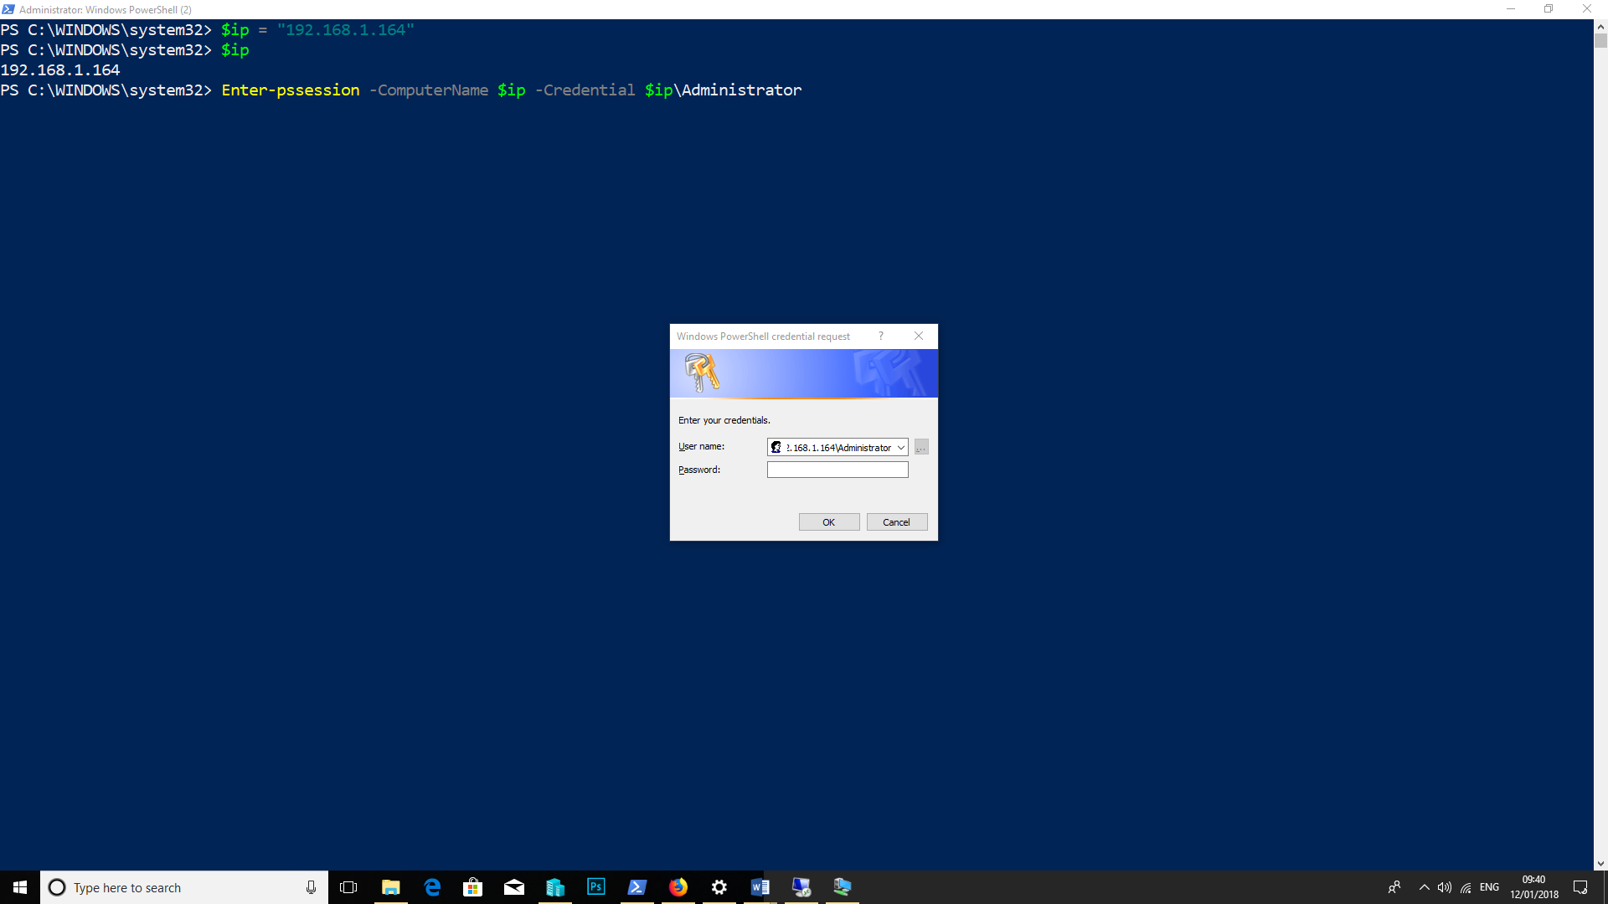Image resolution: width=1608 pixels, height=904 pixels.
Task: Click the PowerShell title bar icon
Action: 8,9
